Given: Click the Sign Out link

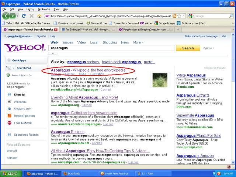Looking at the screenshot, I should (x=41, y=36).
